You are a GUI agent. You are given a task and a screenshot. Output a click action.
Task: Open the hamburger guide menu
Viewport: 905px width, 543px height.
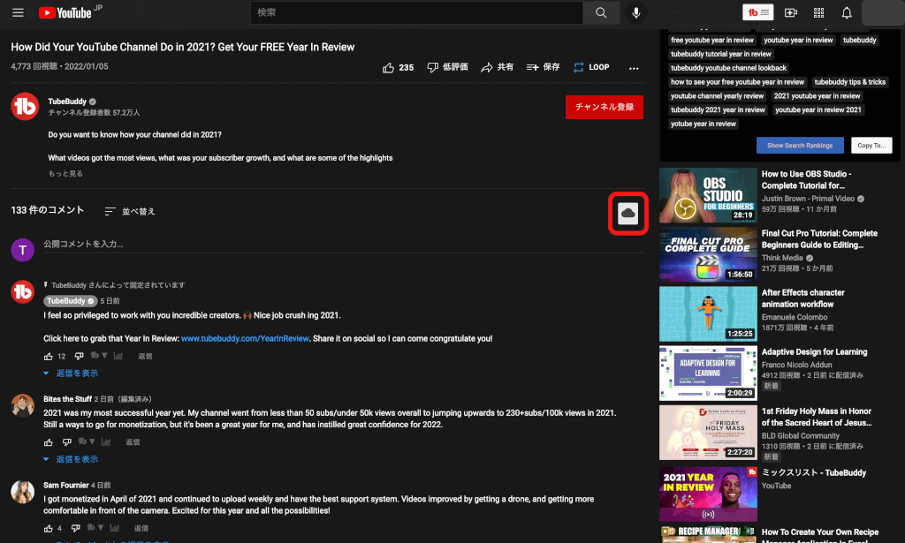pos(18,12)
